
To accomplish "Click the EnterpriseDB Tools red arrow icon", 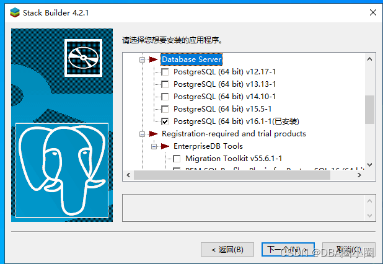I will click(165, 146).
